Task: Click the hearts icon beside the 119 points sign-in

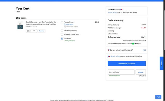Action: (109, 56)
